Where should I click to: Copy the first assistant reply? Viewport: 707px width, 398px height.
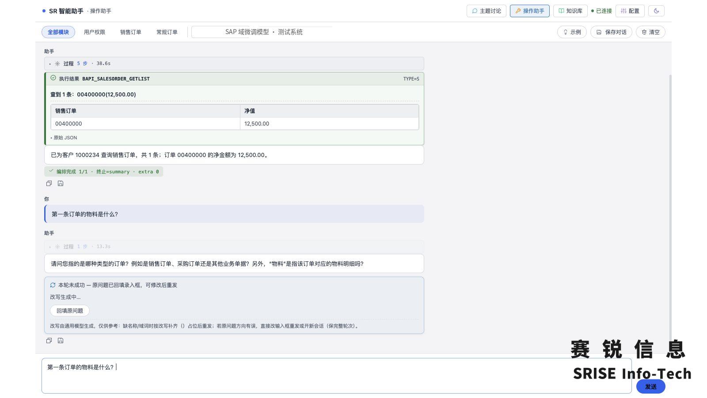coord(49,184)
